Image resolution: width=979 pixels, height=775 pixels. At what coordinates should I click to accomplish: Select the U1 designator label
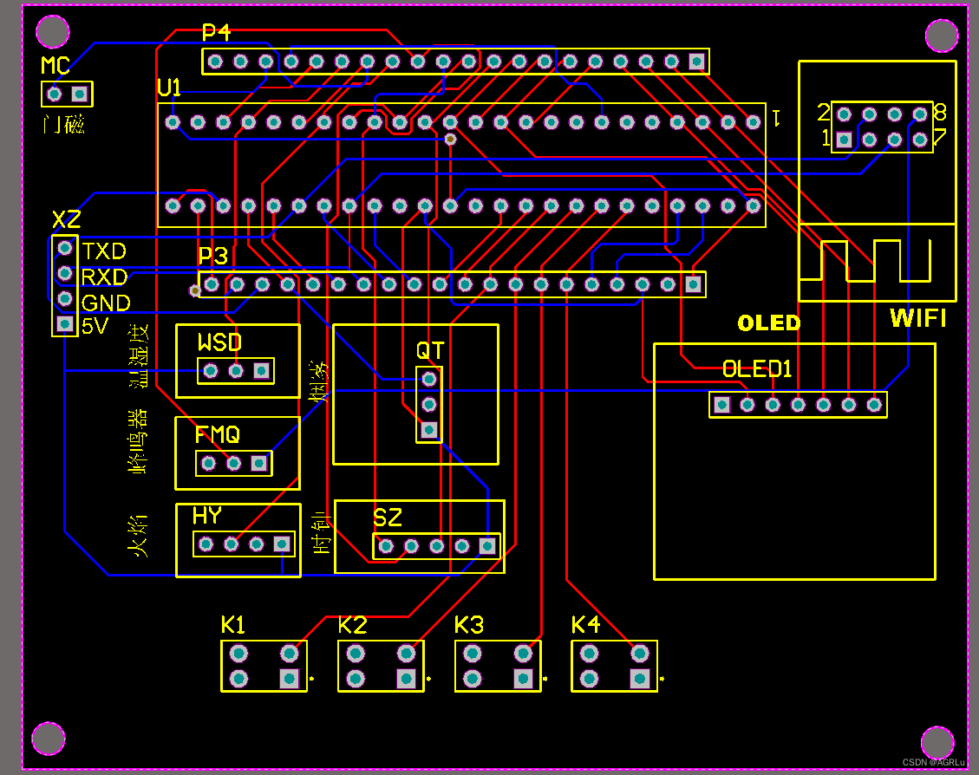[169, 88]
